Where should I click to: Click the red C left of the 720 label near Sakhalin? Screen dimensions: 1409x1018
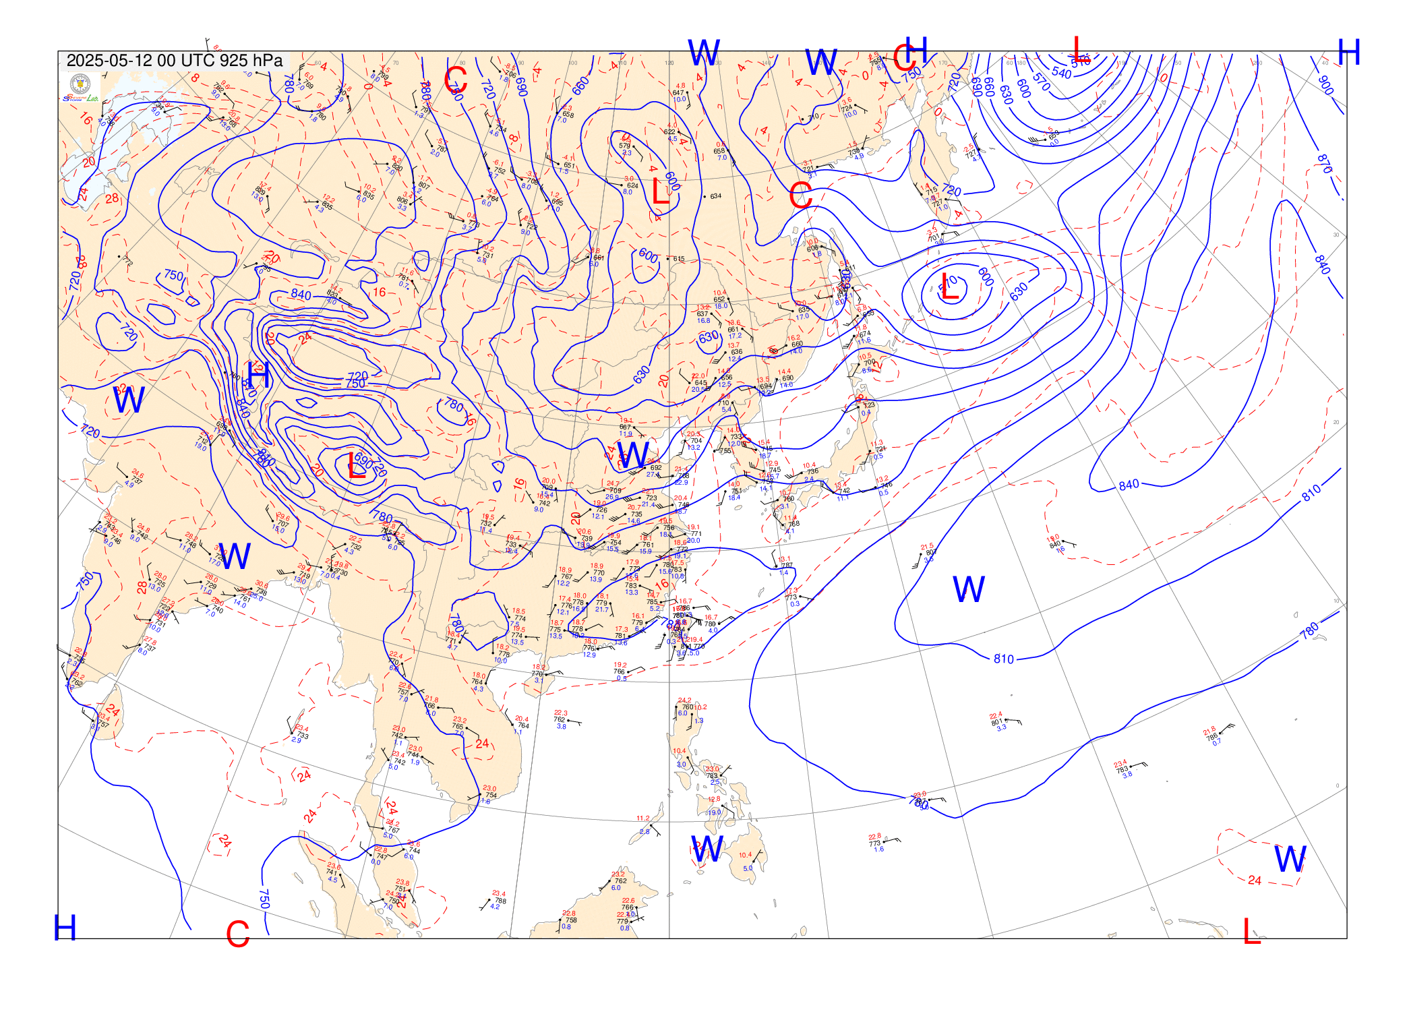pyautogui.click(x=800, y=196)
